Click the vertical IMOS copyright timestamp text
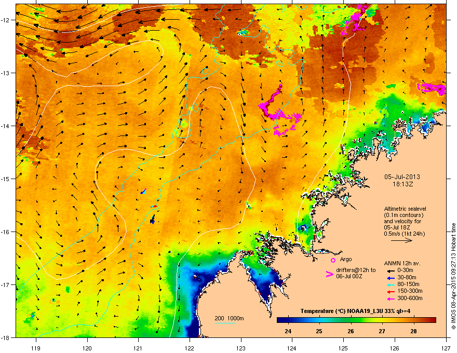Image resolution: width=457 pixels, height=353 pixels. tap(453, 276)
